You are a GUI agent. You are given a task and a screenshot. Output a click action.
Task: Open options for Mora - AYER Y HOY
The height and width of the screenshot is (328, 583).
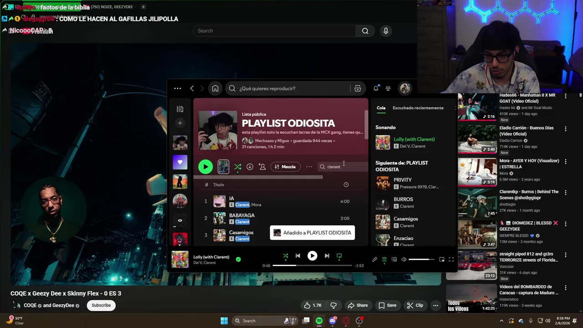[566, 162]
